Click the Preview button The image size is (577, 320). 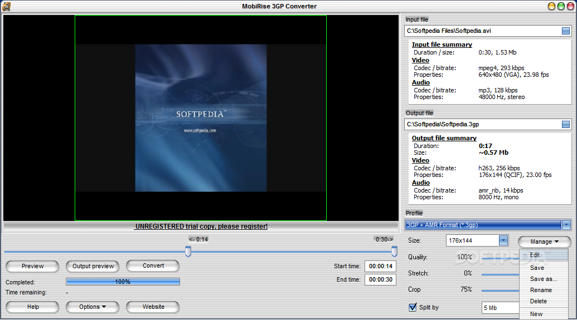click(32, 266)
